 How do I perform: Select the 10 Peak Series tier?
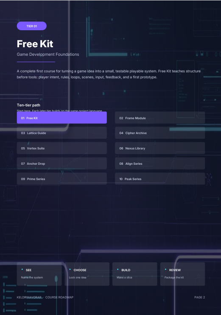pyautogui.click(x=160, y=179)
